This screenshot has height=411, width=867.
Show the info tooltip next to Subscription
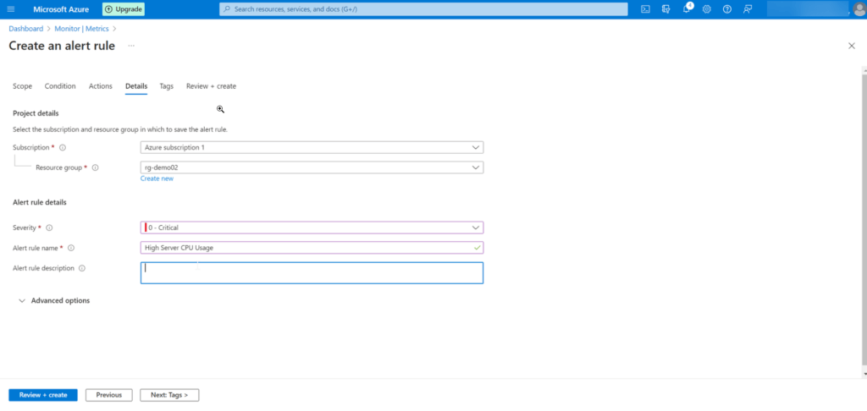pos(63,147)
